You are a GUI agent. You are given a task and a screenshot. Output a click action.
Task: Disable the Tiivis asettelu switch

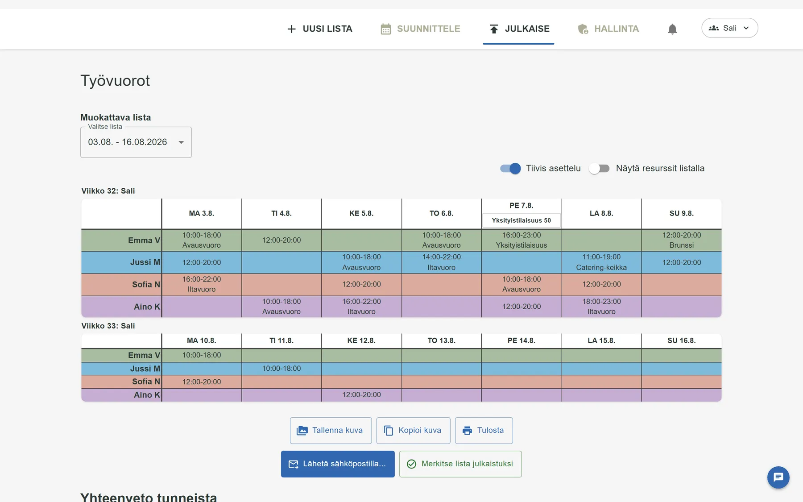click(510, 168)
